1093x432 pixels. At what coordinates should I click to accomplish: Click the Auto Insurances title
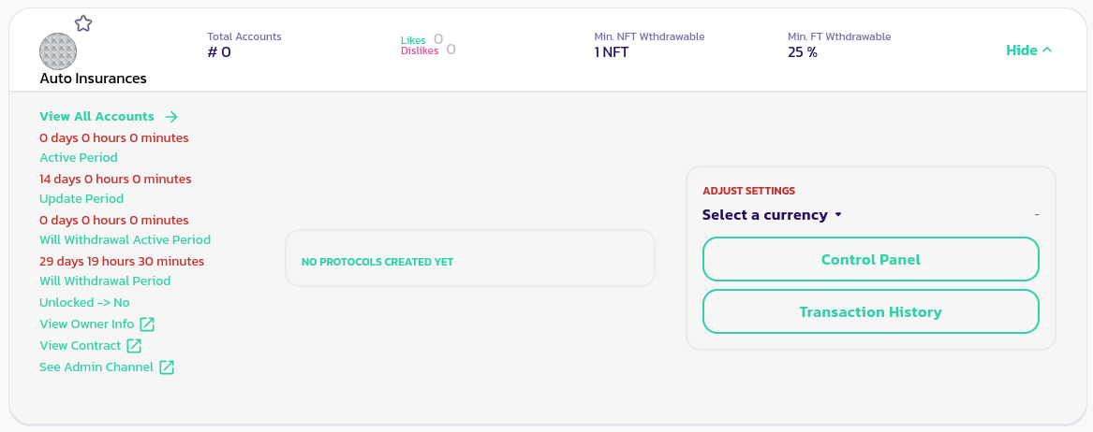93,79
